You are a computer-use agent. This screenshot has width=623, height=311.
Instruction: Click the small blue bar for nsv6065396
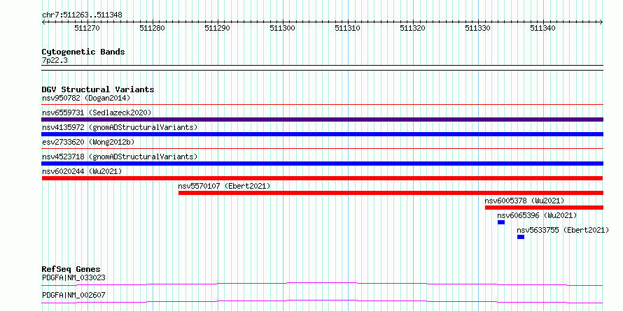pos(501,222)
